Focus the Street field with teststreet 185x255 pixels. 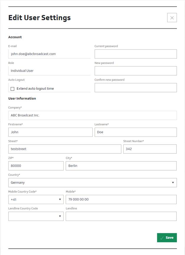[65, 149]
